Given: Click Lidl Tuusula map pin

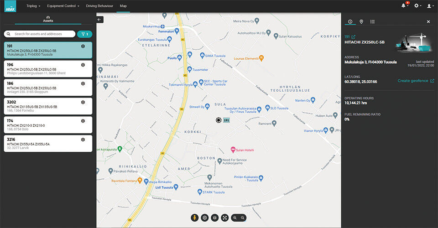Looking at the screenshot, I should coord(176,187).
